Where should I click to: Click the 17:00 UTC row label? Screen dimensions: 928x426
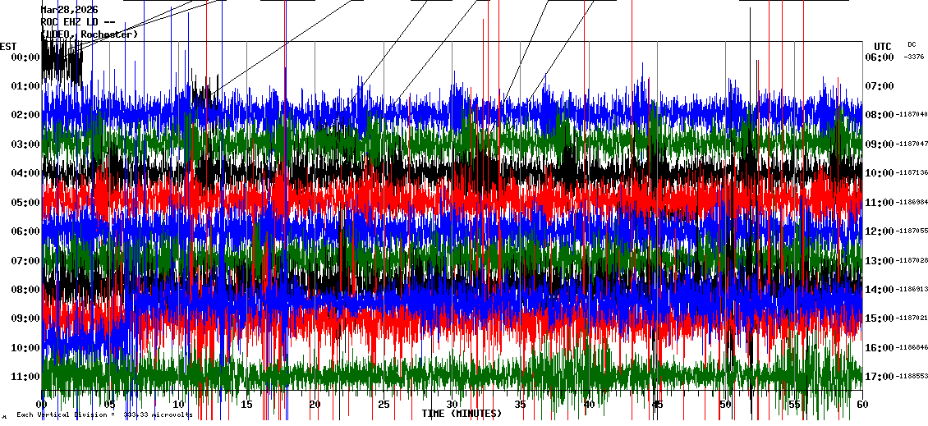[x=880, y=376]
